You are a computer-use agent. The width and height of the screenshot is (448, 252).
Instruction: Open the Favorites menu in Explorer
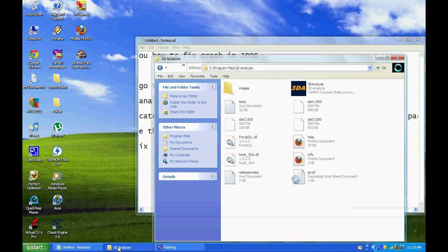coord(197,76)
